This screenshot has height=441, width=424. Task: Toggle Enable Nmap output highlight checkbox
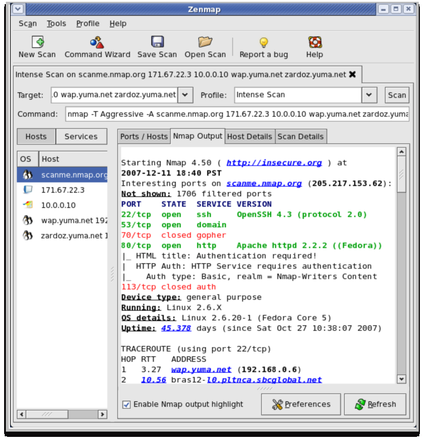point(126,405)
